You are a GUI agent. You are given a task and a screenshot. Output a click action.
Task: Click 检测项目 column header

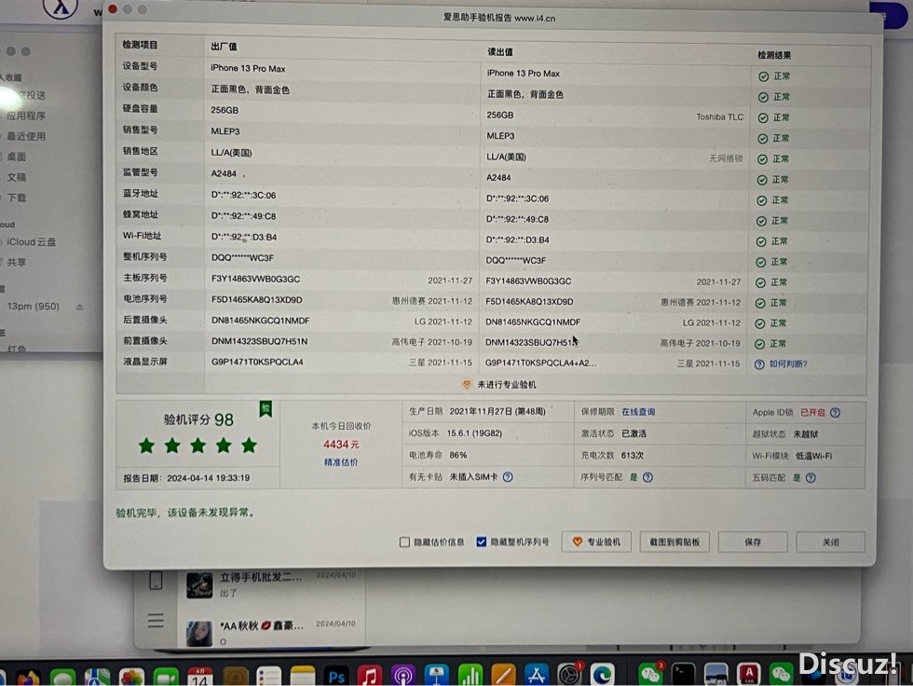pos(140,45)
